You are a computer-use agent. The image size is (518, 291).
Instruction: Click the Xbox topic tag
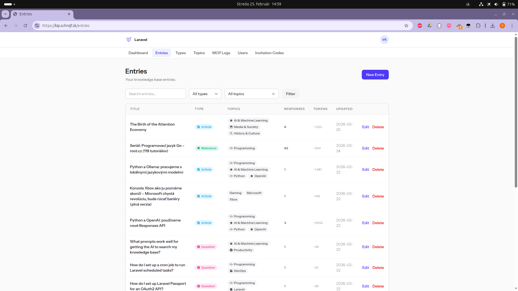pyautogui.click(x=233, y=199)
